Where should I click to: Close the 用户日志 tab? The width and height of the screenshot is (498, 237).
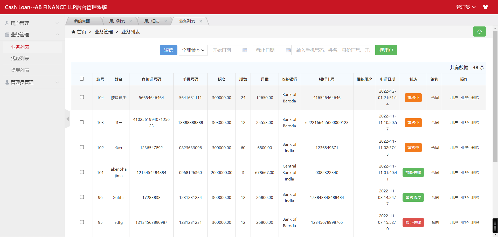(x=166, y=21)
